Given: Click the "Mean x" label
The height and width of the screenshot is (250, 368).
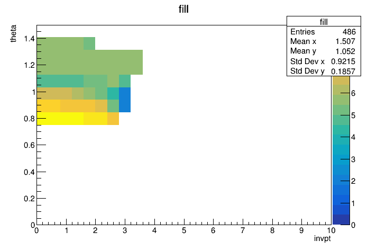Looking at the screenshot, I should coord(303,41).
